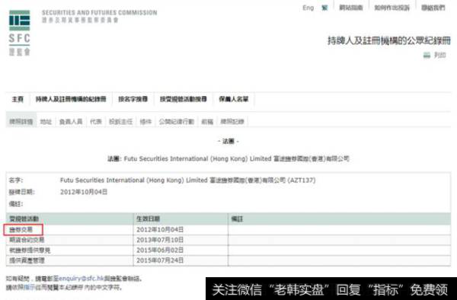Open 網站指南 site map link
Image resolution: width=457 pixels, height=300 pixels.
tap(351, 8)
